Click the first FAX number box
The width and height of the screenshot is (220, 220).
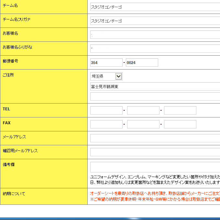coord(106,124)
